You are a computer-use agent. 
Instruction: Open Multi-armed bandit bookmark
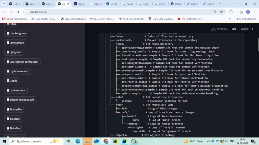[x=132, y=19]
